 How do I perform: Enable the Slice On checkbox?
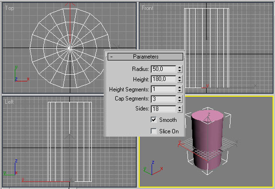154,131
